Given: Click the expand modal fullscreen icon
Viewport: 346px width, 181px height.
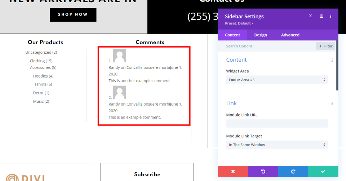Looking at the screenshot, I should [310, 16].
